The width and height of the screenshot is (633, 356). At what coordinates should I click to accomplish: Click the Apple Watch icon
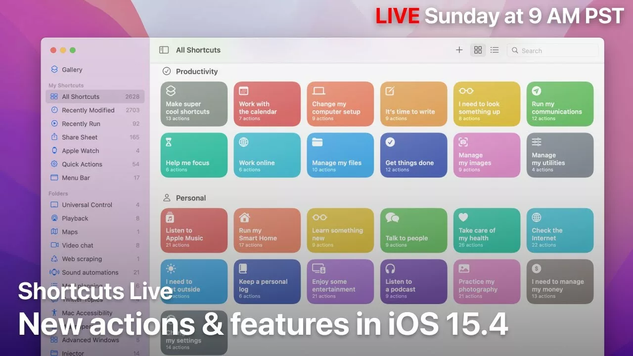54,151
